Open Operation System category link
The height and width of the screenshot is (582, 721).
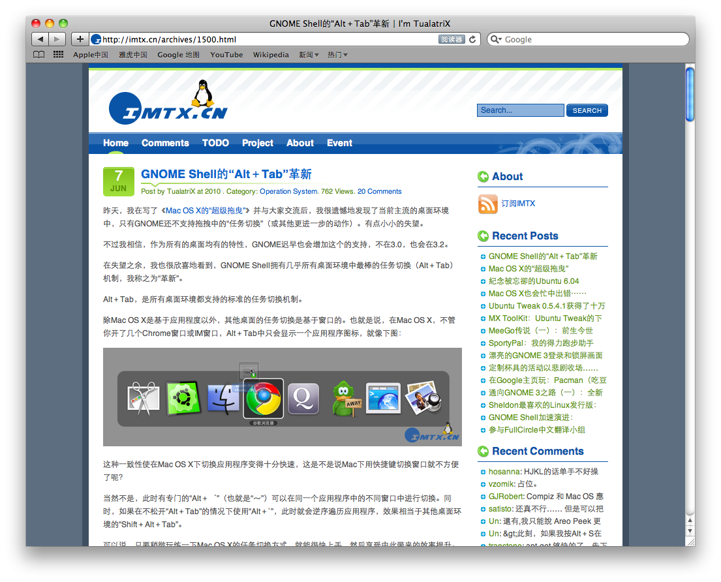point(288,191)
